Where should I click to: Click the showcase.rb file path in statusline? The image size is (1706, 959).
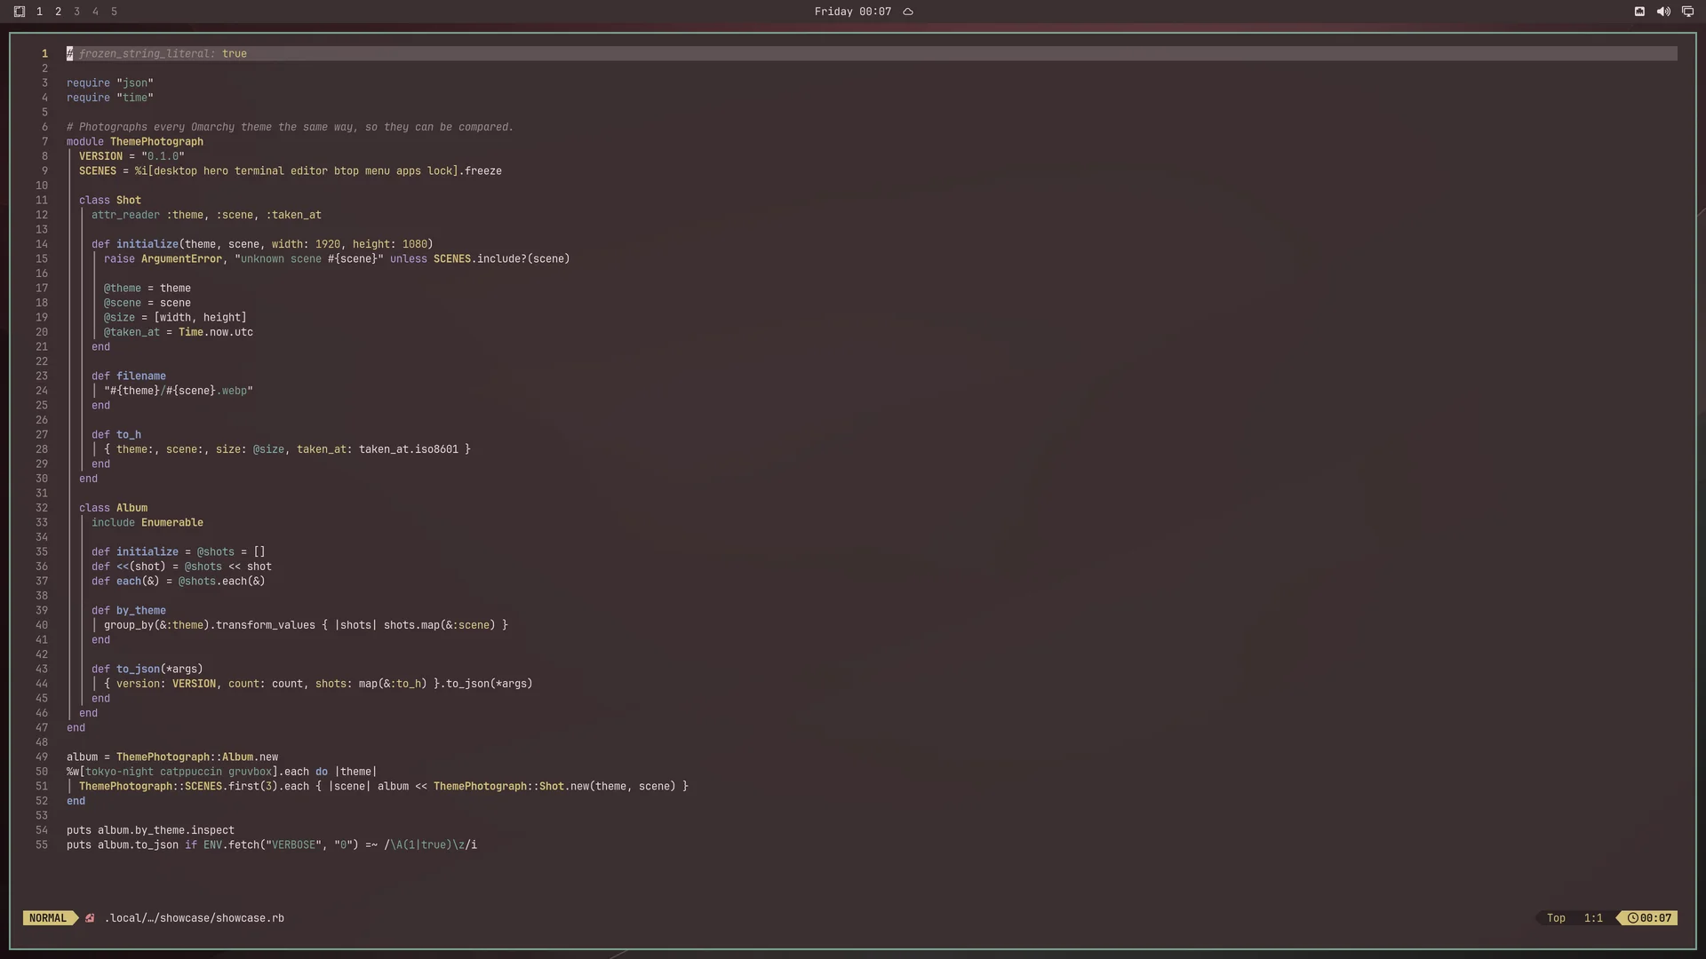(x=195, y=918)
